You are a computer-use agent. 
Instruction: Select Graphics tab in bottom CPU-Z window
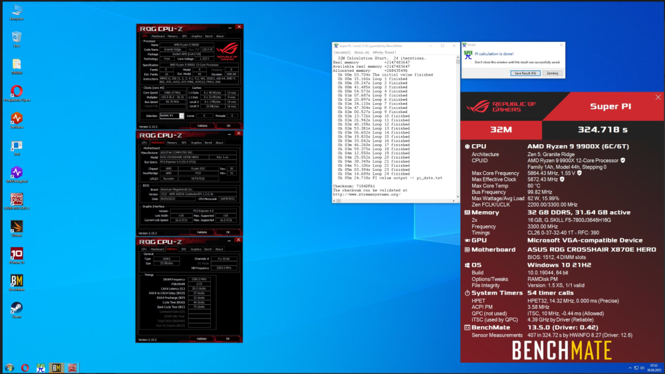tap(196, 250)
